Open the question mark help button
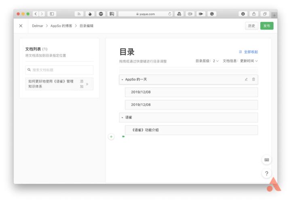Viewport: 291px width, 202px height. tap(266, 174)
